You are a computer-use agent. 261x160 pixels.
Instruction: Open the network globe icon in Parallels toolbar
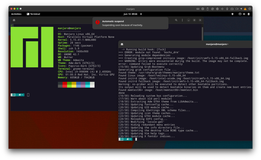[x=217, y=9]
